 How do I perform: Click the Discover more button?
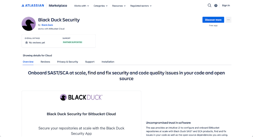(213, 20)
